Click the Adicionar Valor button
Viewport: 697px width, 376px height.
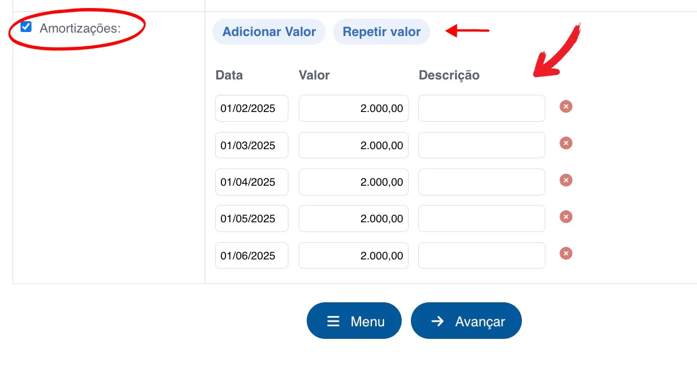tap(269, 32)
